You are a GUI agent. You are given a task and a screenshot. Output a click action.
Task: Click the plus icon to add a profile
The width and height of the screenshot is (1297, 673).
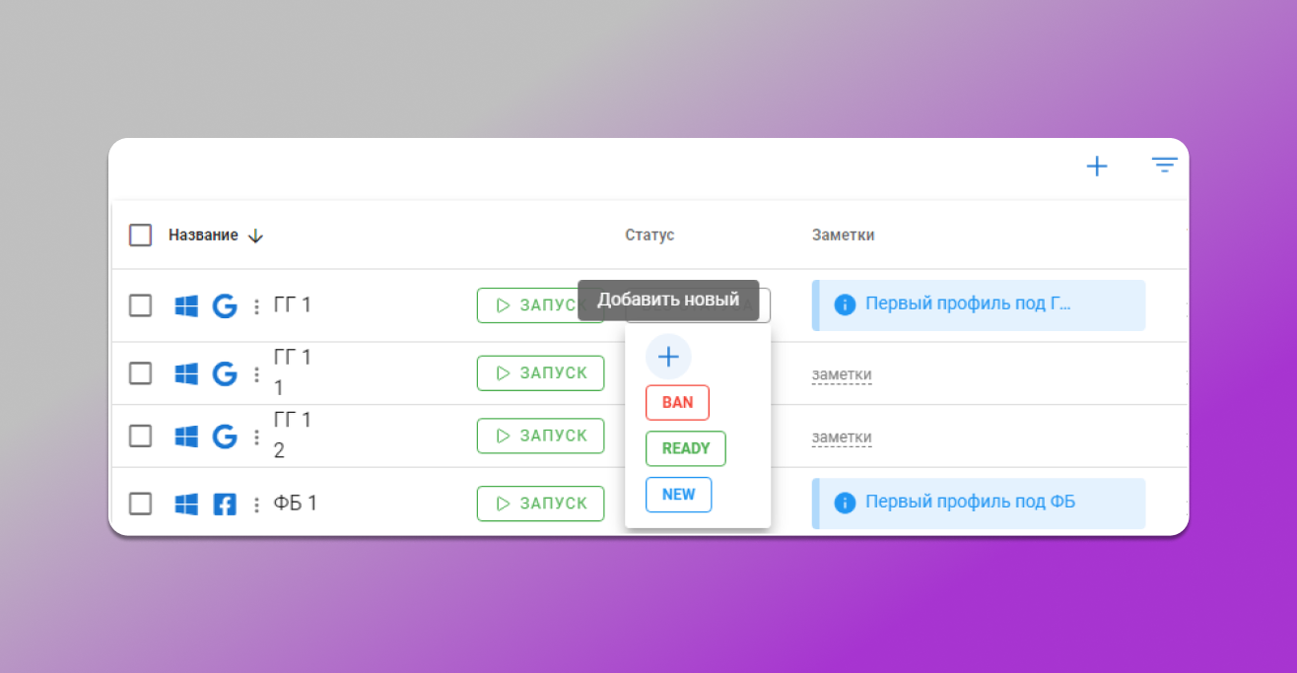(1096, 166)
